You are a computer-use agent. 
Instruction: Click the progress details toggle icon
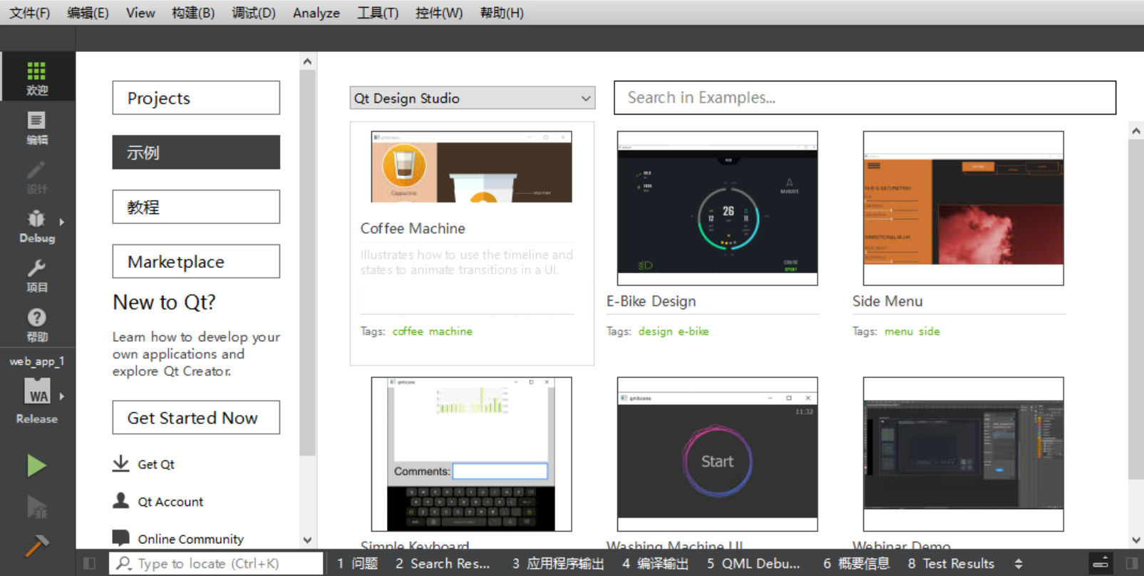[x=1101, y=563]
